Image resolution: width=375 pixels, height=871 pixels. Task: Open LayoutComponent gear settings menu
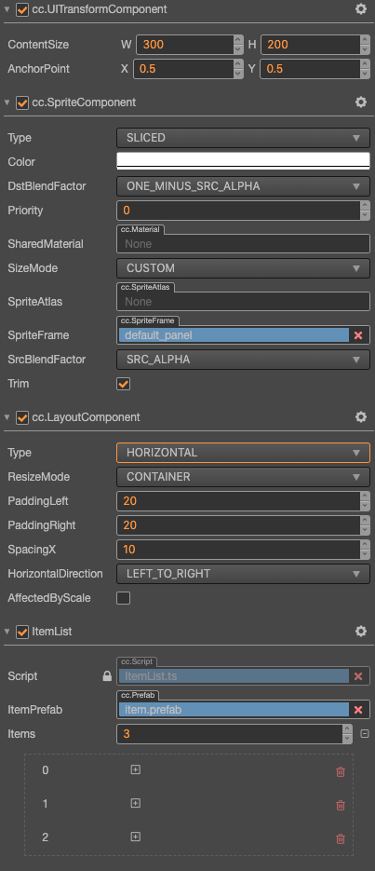tap(361, 417)
